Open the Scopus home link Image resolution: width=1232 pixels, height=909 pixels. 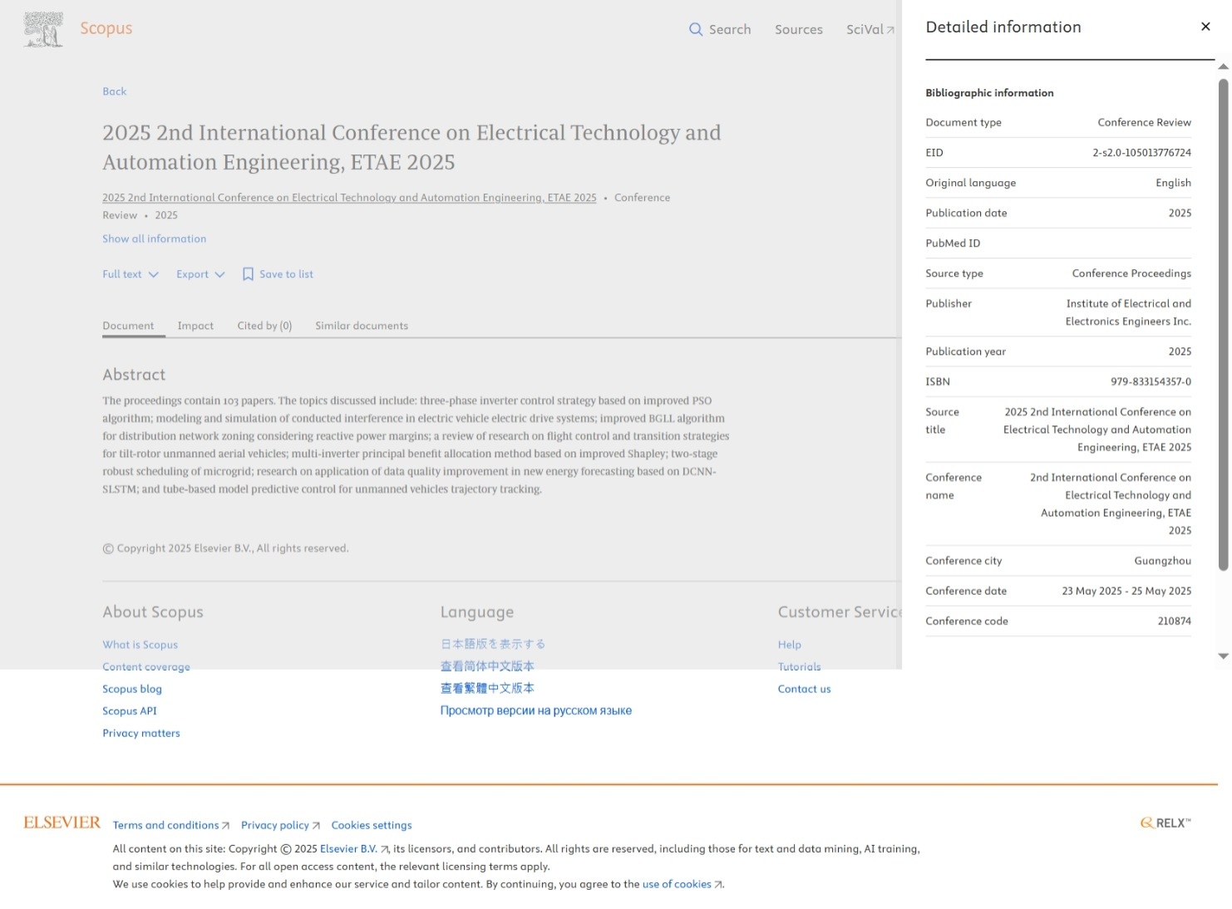tap(106, 28)
